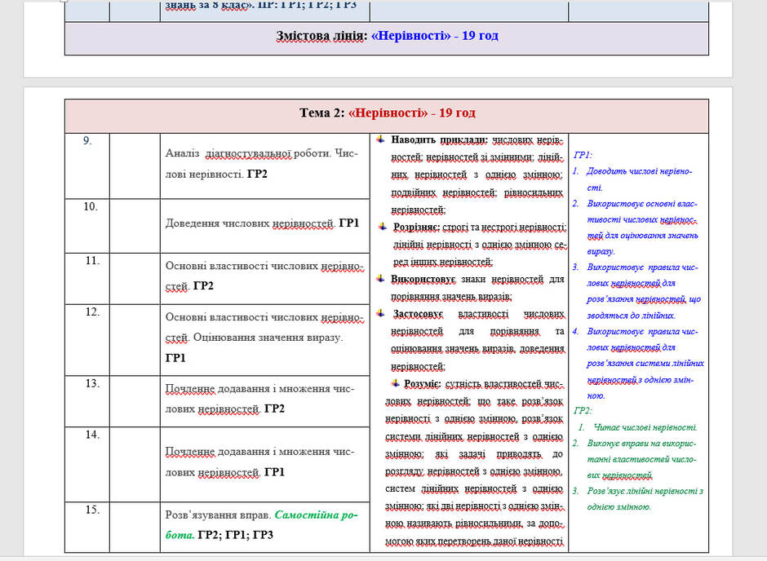Viewport: 767px width, 561px height.
Task: Place cursor in row number 9 cell
Action: pos(87,166)
